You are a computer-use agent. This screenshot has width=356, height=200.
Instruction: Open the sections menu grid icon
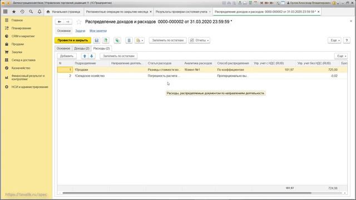coord(5,12)
